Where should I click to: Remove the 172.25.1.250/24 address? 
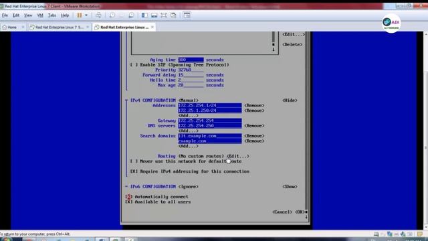pos(254,110)
